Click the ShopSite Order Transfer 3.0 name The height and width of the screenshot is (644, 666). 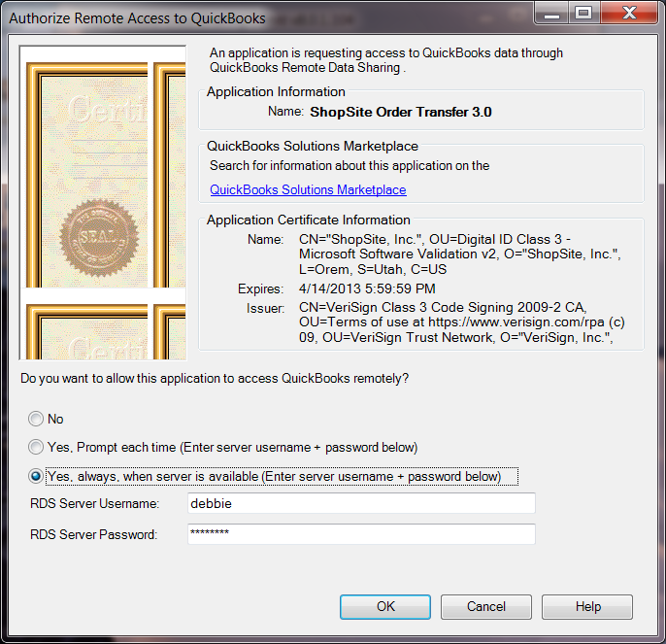400,112
